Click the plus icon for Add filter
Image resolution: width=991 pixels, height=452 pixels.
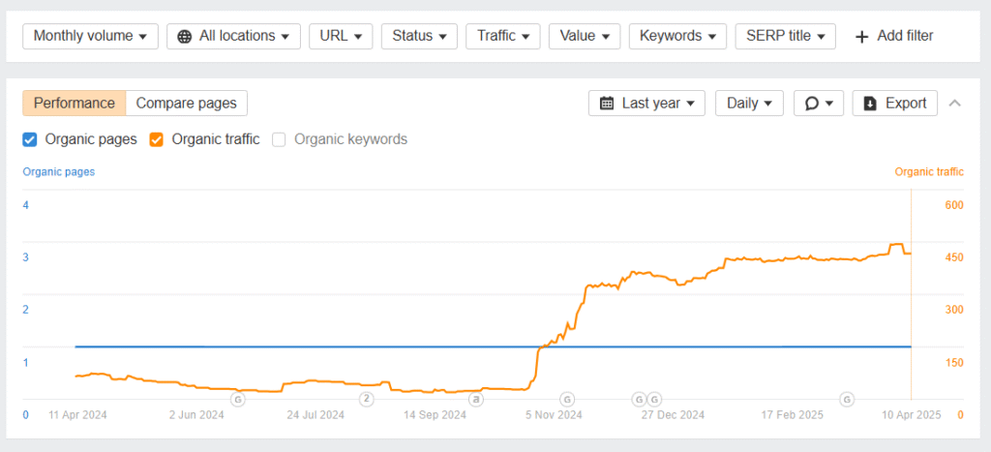[x=861, y=37]
